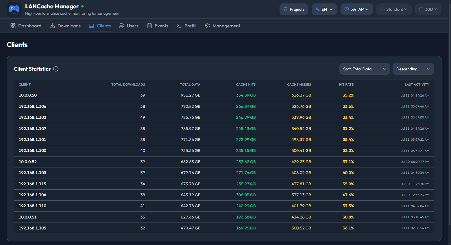Open the Sort: Total Data dropdown
451x245 pixels.
click(x=365, y=69)
